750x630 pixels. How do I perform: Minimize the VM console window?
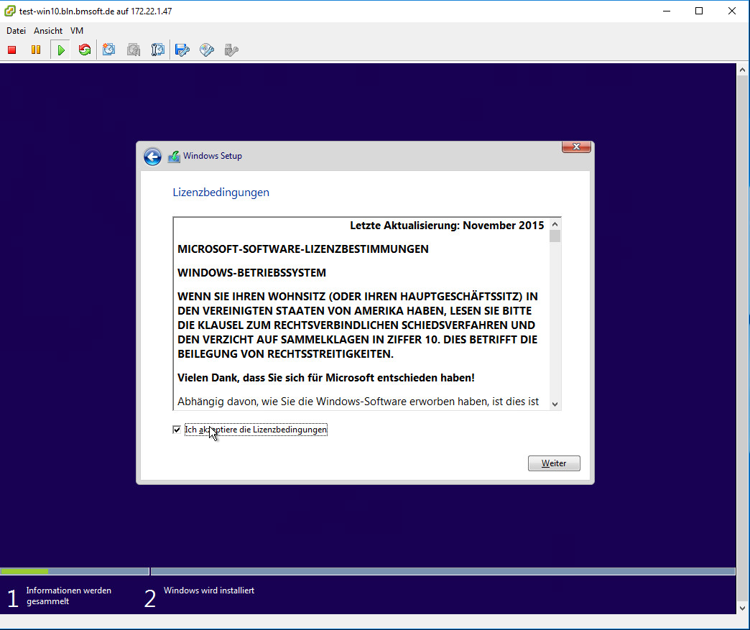tap(667, 11)
